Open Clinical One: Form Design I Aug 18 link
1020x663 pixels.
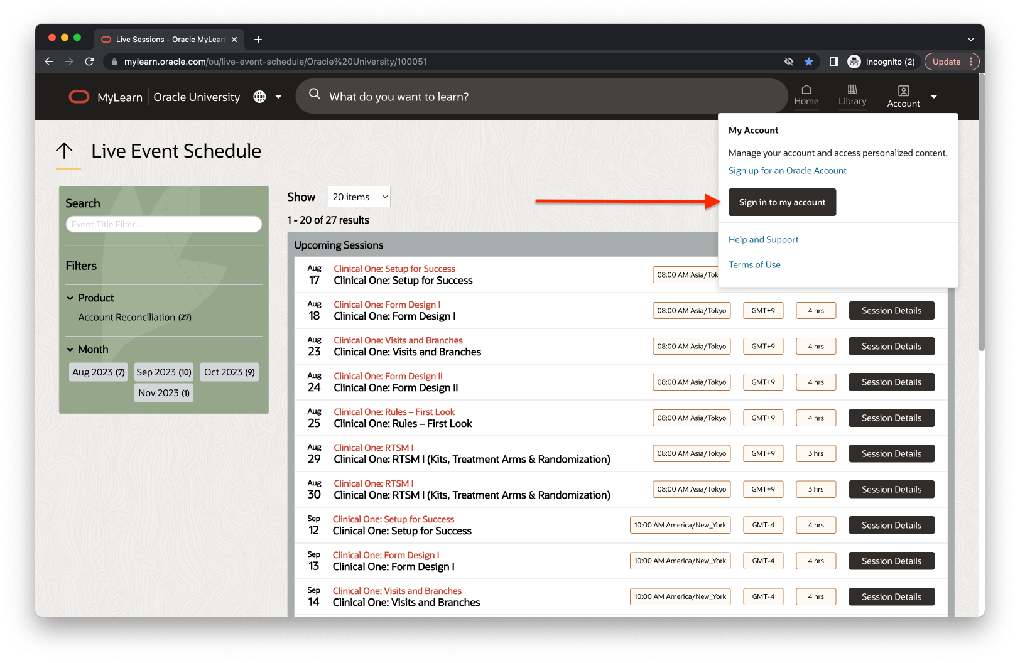coord(387,305)
